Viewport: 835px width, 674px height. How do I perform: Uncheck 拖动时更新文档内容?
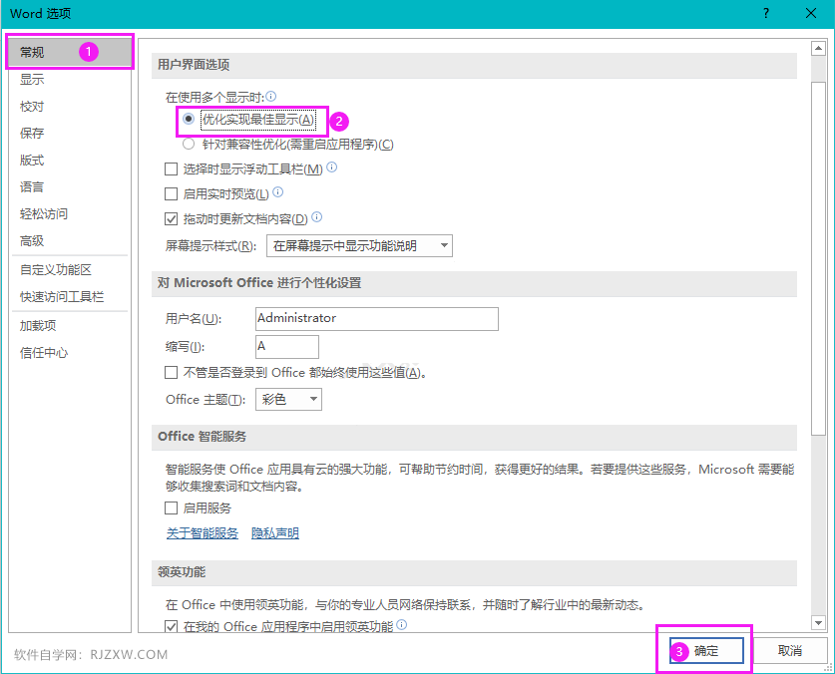tap(172, 217)
